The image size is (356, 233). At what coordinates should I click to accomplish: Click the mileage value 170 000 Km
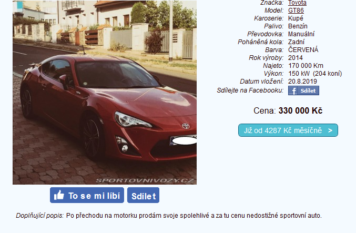[306, 66]
